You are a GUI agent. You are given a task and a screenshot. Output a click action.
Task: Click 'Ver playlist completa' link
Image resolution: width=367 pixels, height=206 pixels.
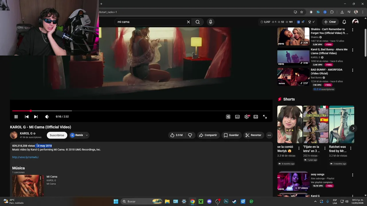click(322, 182)
